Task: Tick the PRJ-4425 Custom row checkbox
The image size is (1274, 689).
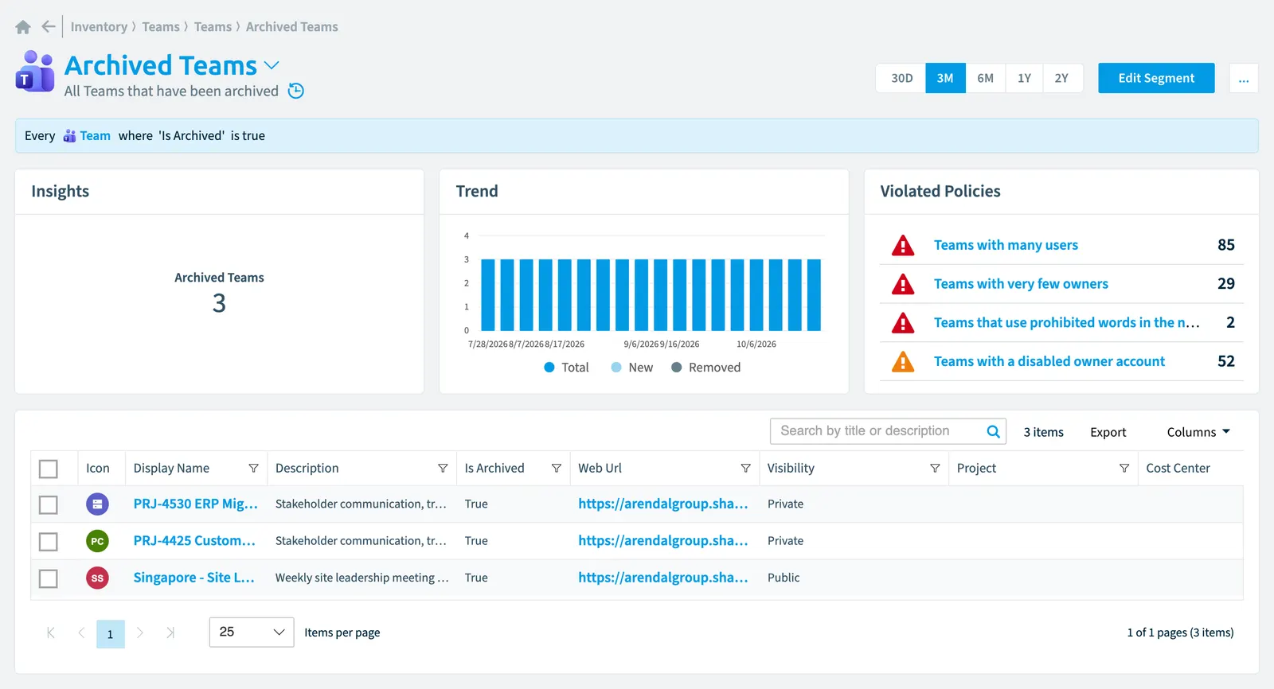Action: point(49,542)
